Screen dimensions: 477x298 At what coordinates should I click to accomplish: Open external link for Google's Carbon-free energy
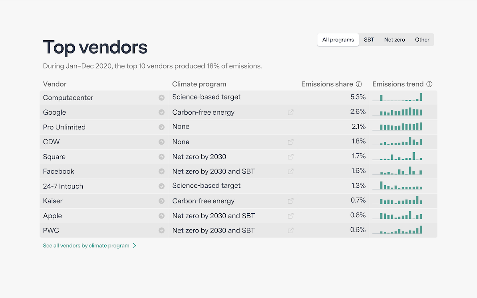pos(290,112)
